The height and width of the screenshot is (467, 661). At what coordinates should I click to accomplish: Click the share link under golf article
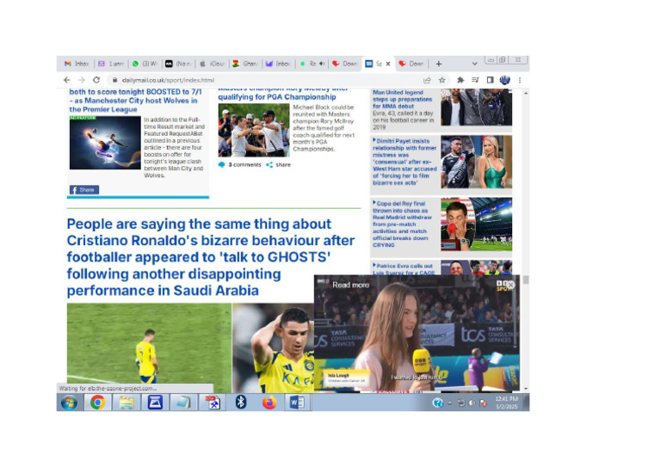[279, 164]
